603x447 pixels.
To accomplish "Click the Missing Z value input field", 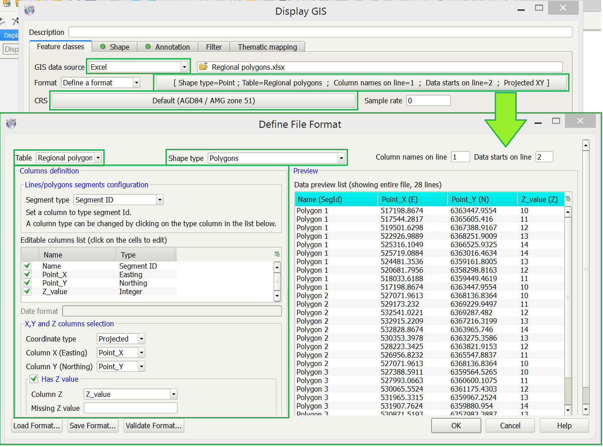I will pos(131,408).
